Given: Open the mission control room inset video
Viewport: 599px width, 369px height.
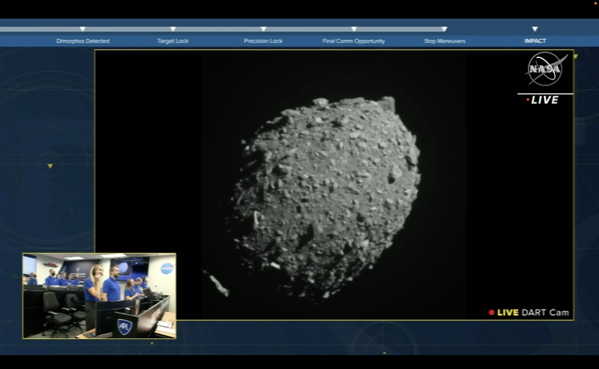Looking at the screenshot, I should (x=99, y=296).
